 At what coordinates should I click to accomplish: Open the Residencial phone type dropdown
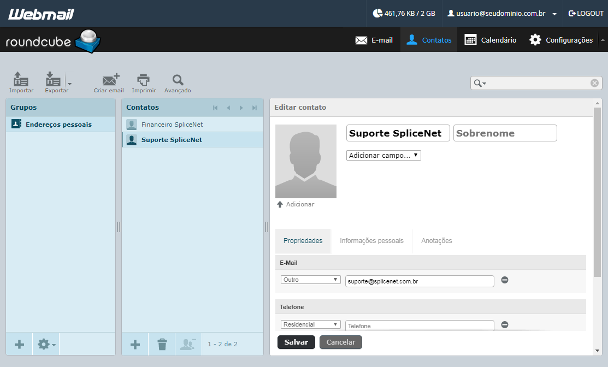[311, 324]
